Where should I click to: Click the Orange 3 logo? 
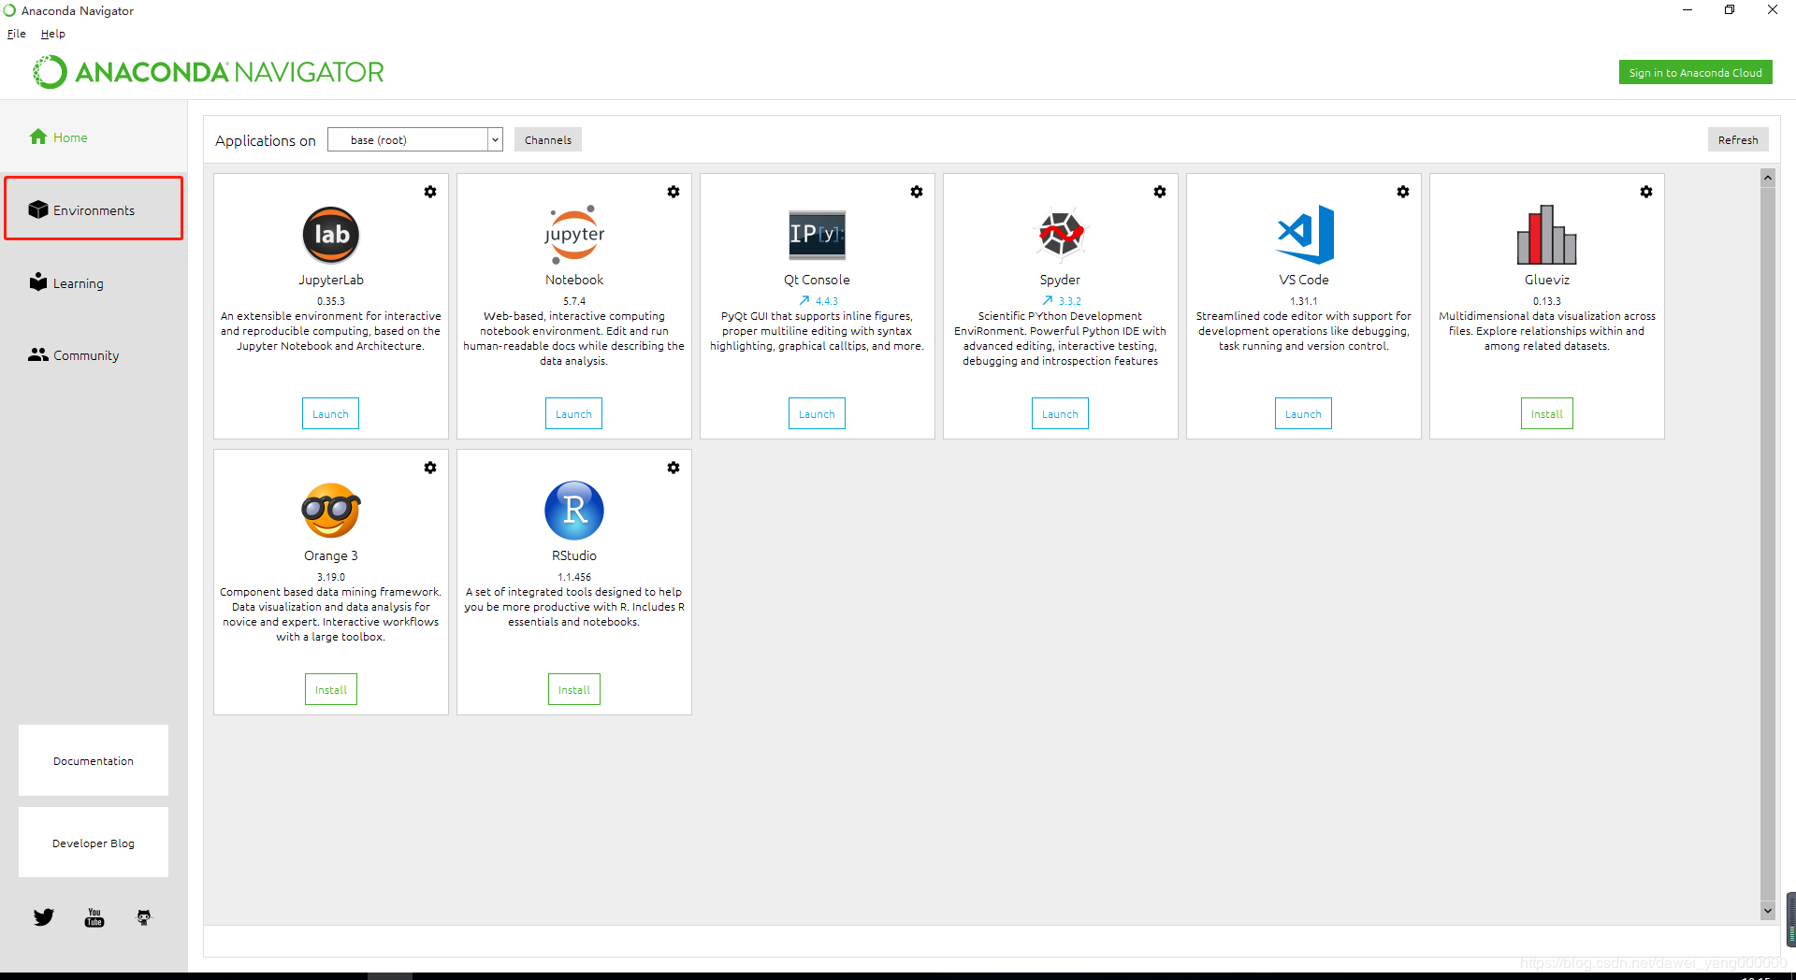[x=331, y=511]
